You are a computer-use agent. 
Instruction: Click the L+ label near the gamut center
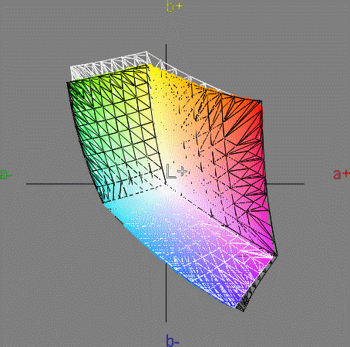177,172
